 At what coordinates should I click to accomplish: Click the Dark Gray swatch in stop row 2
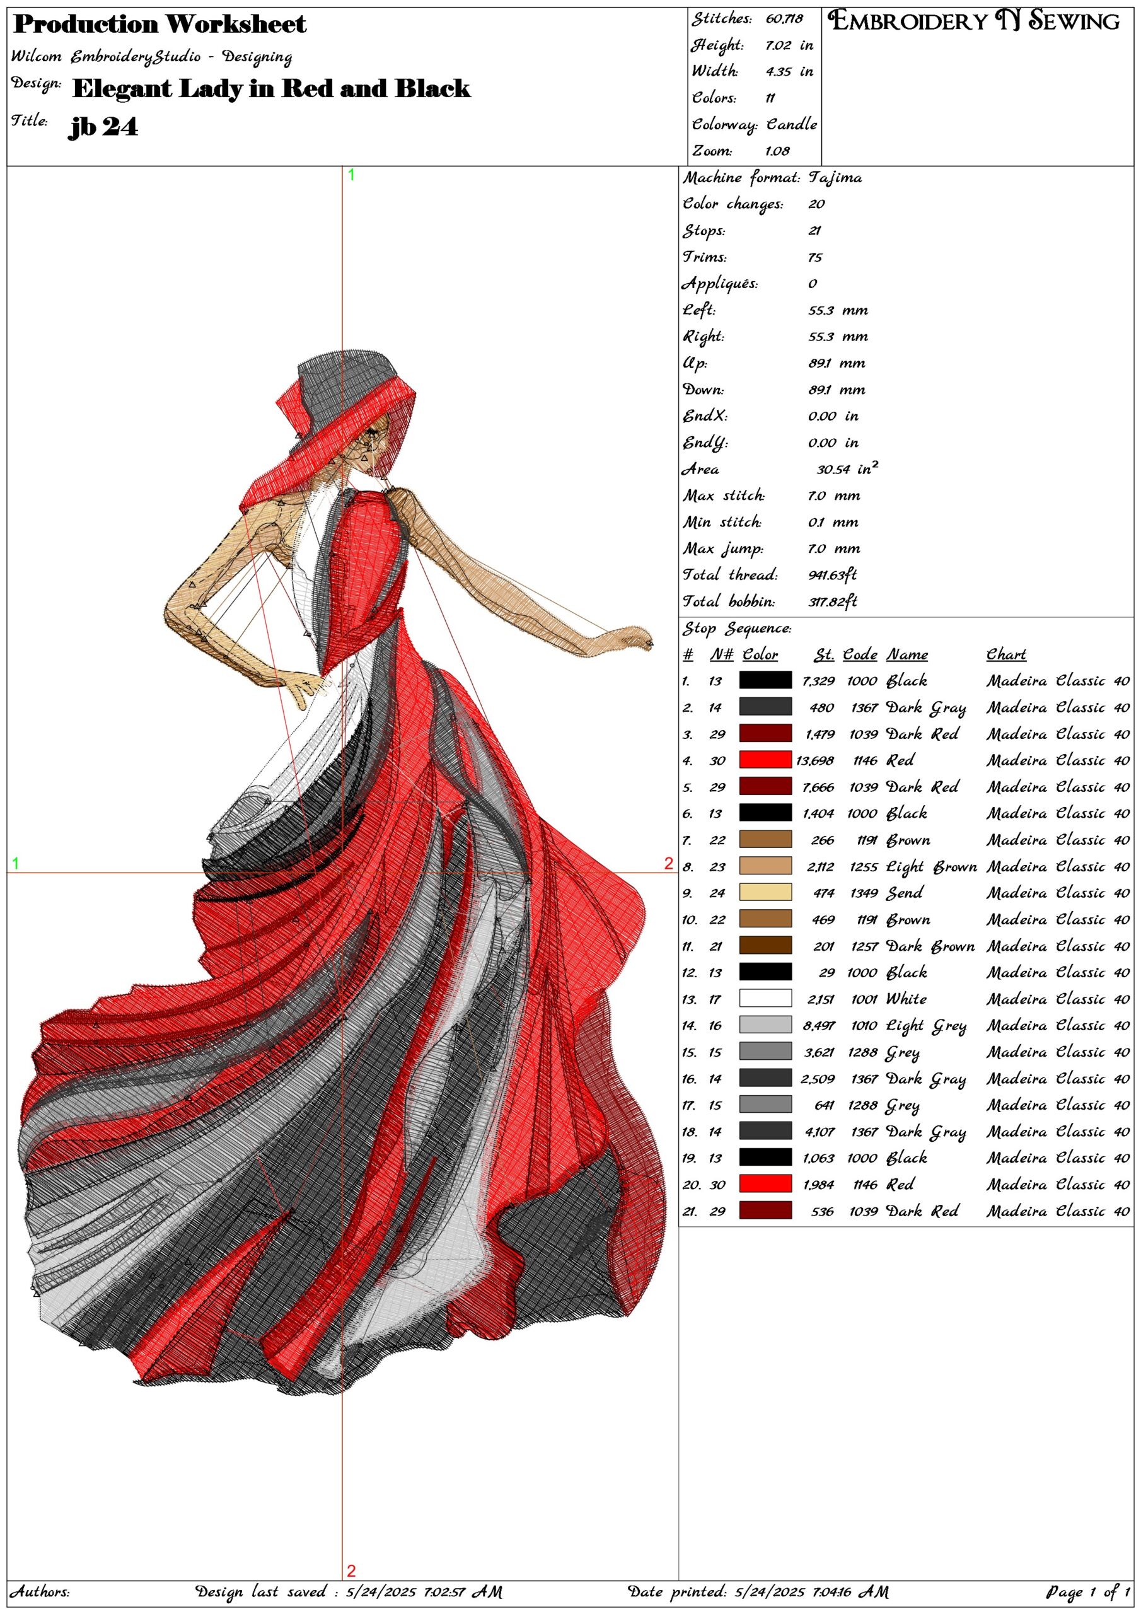tap(765, 707)
